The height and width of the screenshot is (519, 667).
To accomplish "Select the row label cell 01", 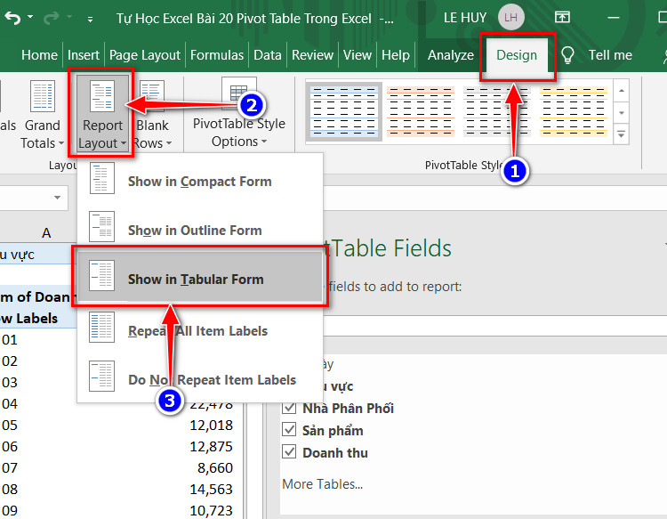I will (x=10, y=340).
